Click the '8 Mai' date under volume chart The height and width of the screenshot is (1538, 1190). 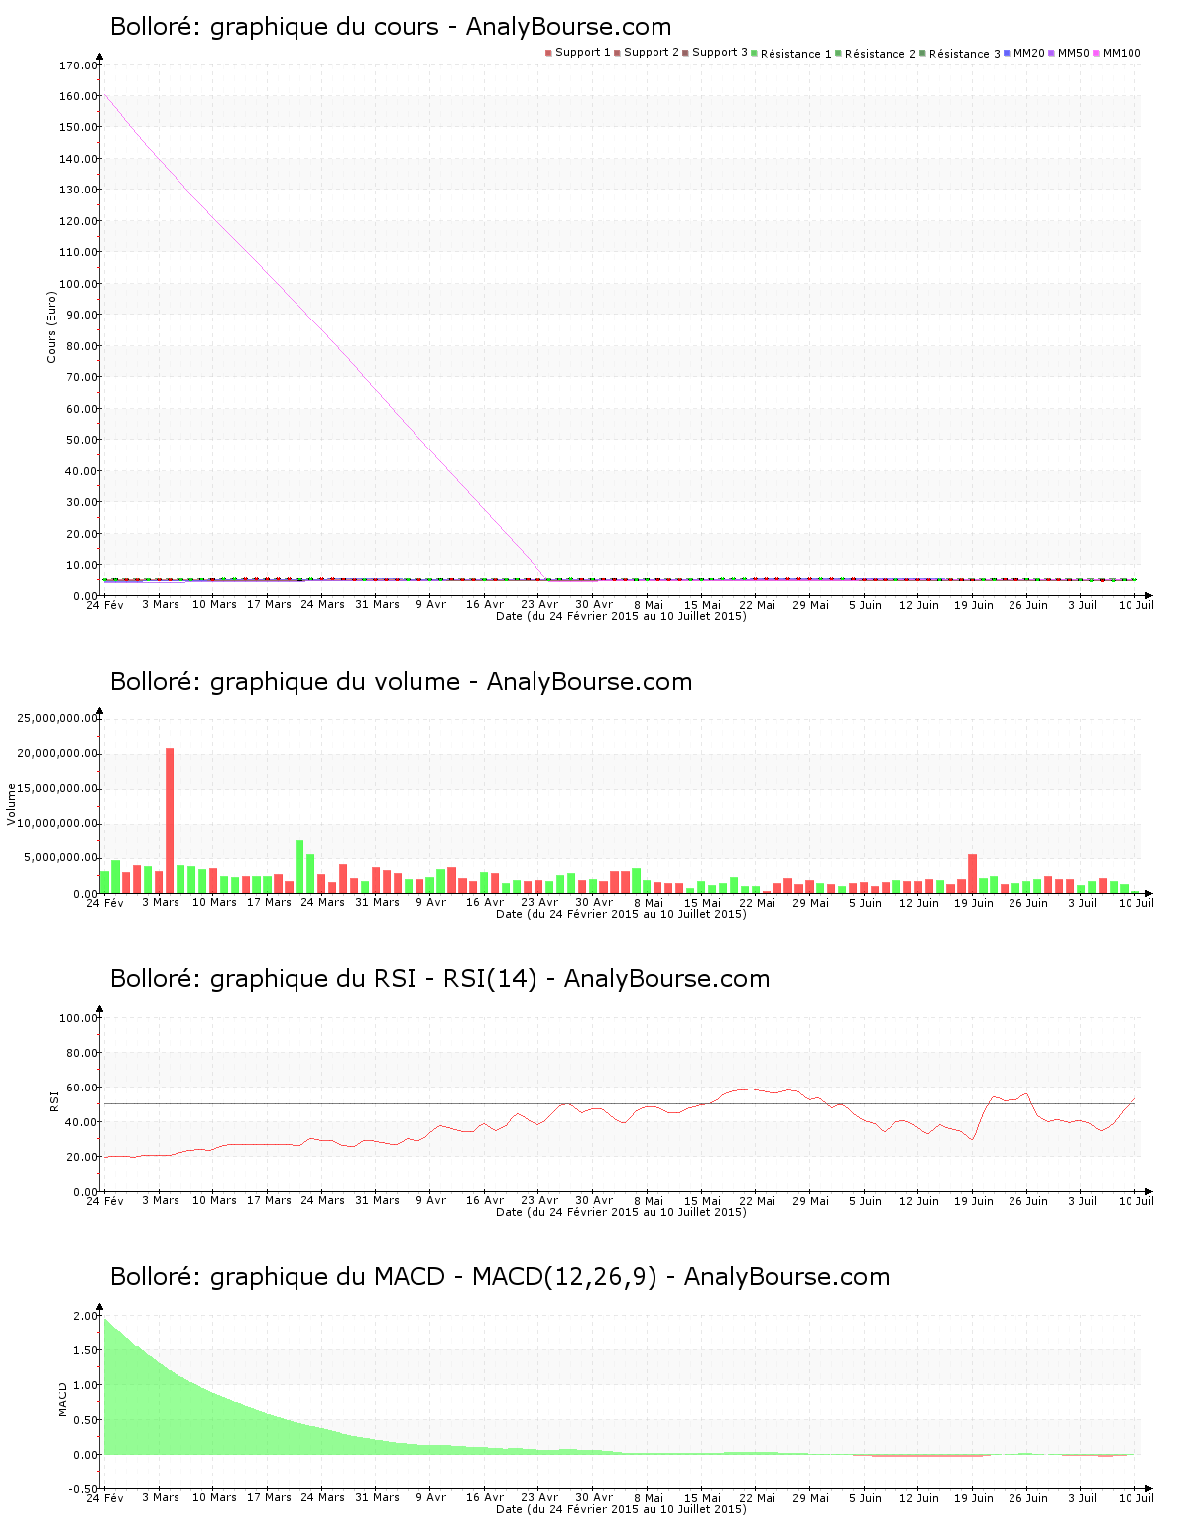coord(649,902)
